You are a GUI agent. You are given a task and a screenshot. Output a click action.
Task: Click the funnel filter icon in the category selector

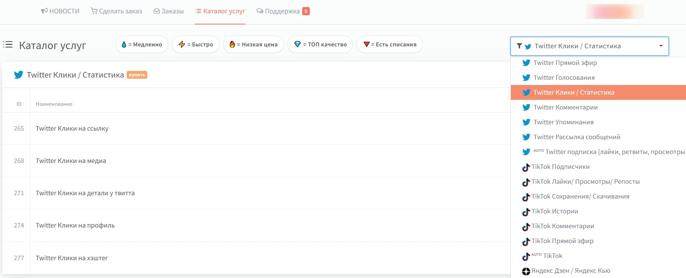click(x=519, y=46)
